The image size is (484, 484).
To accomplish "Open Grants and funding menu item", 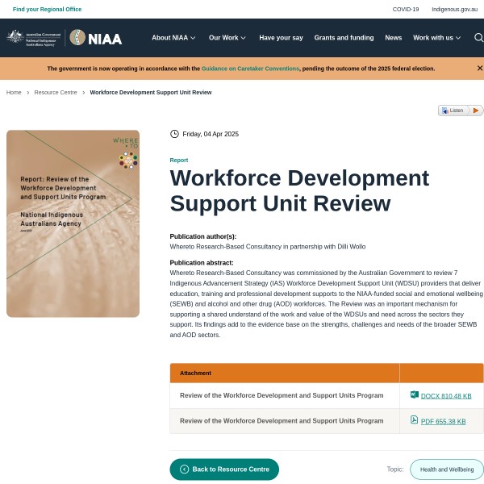I will click(x=344, y=38).
